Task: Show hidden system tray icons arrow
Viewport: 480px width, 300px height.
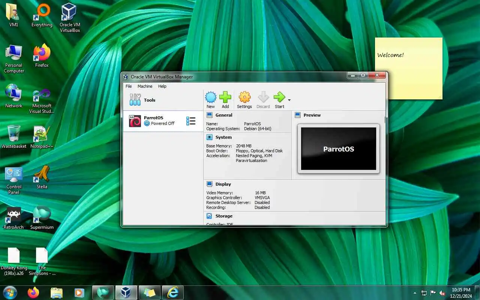Action: [x=415, y=293]
